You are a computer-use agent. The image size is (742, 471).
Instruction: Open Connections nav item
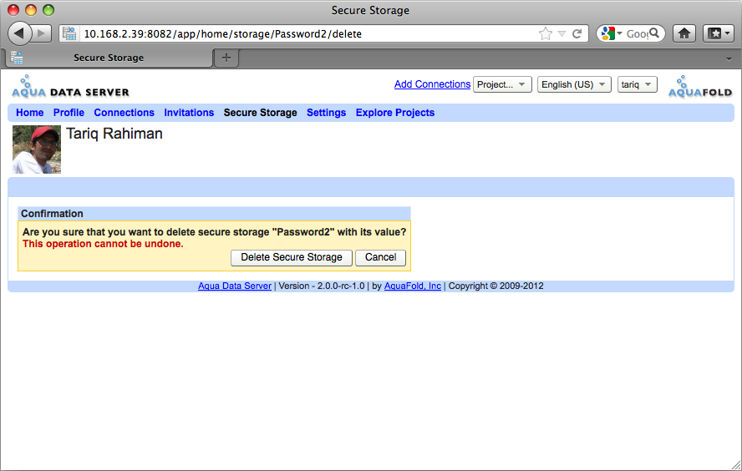coord(124,113)
